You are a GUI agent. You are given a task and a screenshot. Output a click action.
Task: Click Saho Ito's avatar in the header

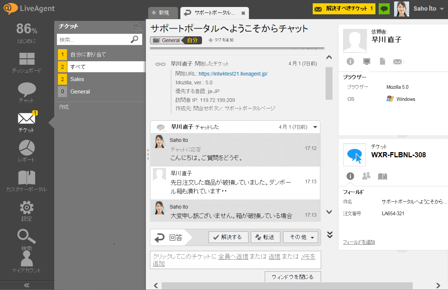pos(401,9)
